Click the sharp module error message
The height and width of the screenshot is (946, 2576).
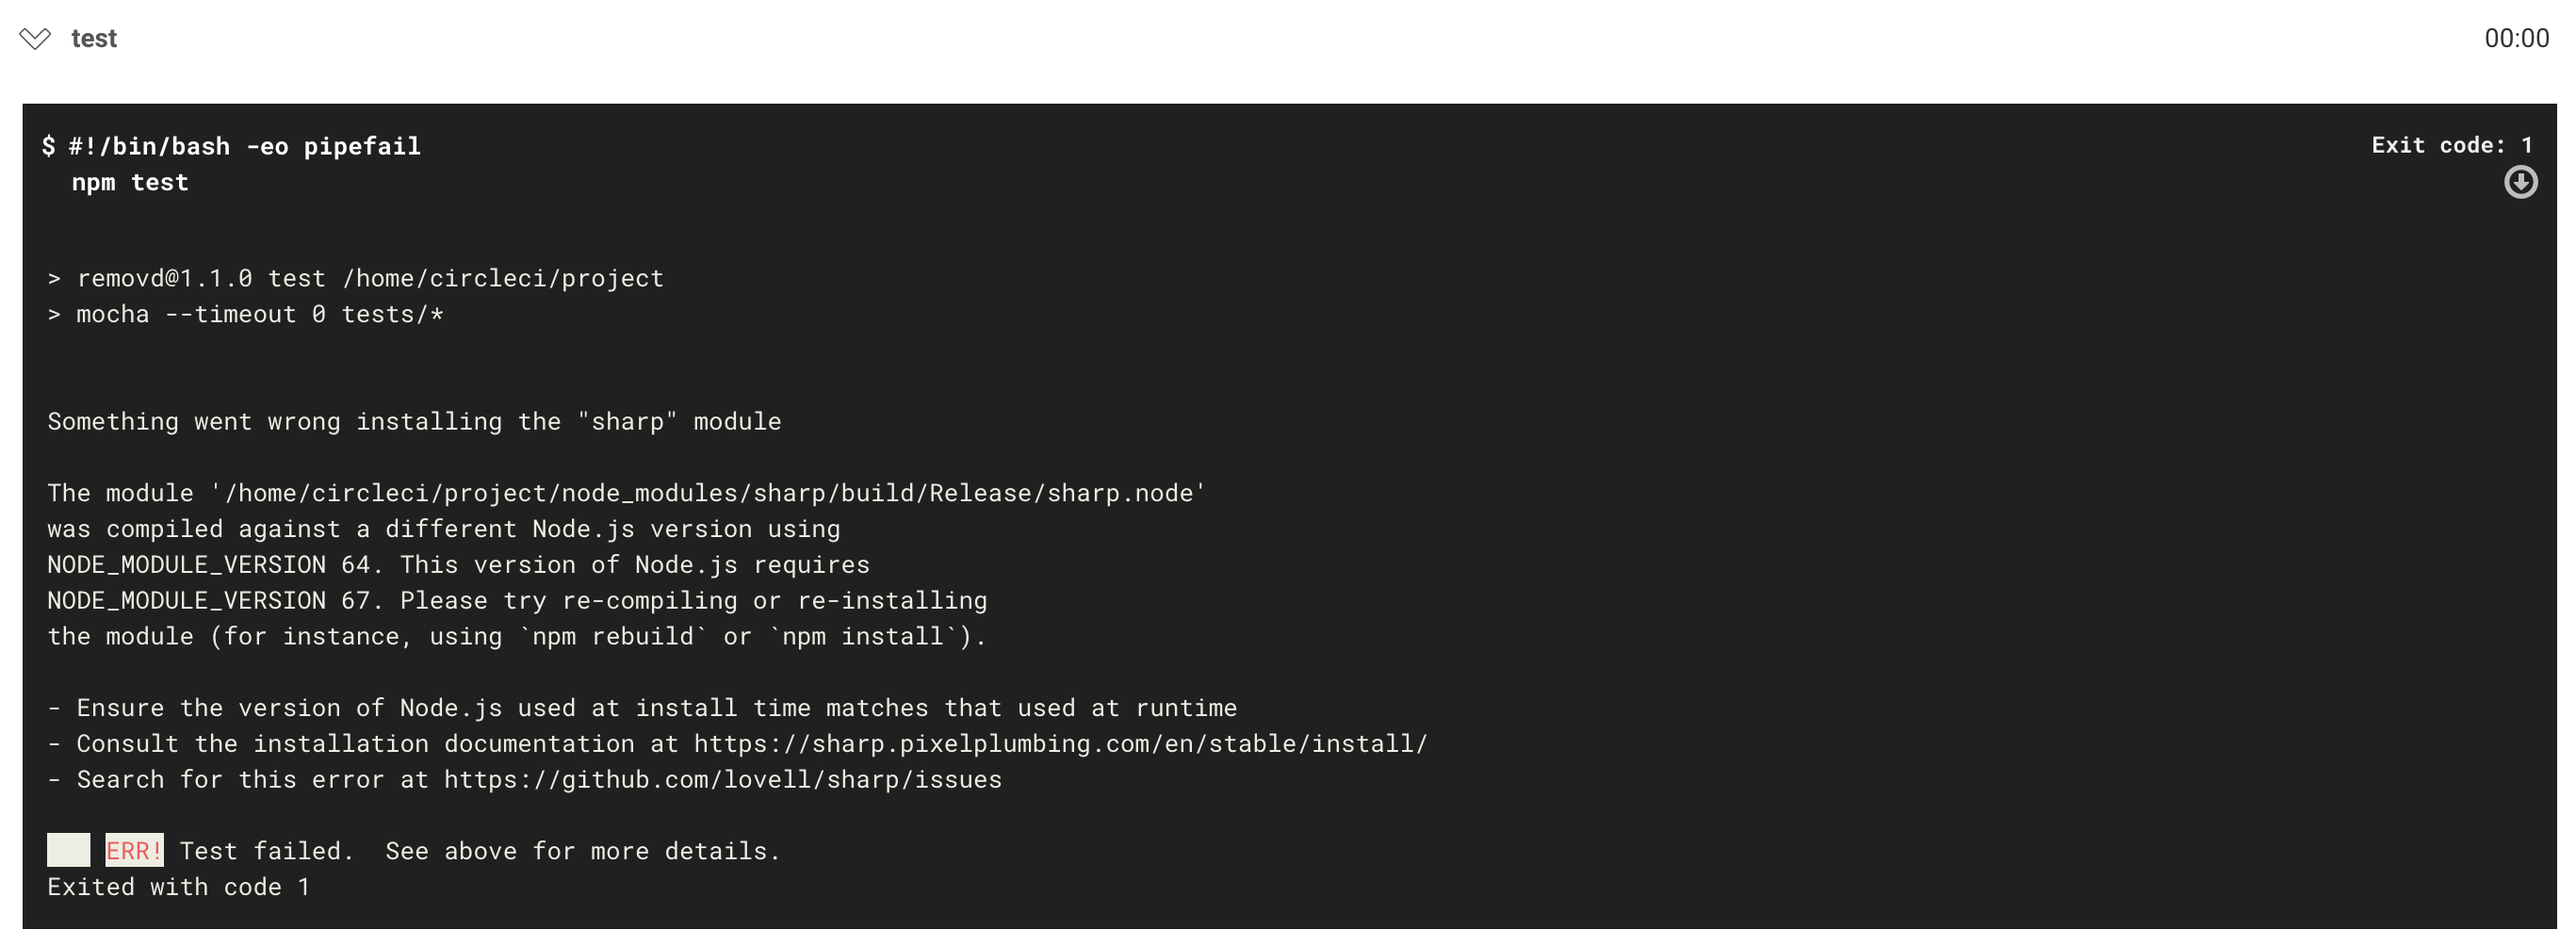414,421
